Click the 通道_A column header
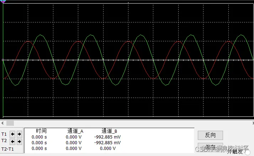254x156 pixels. [75, 131]
